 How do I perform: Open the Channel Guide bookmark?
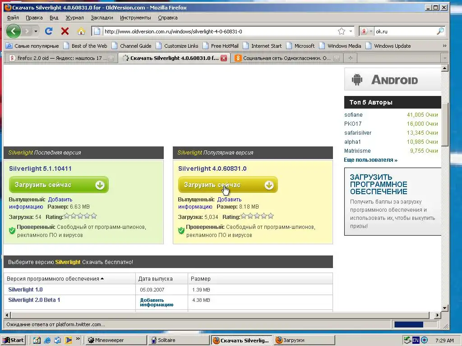click(x=132, y=46)
